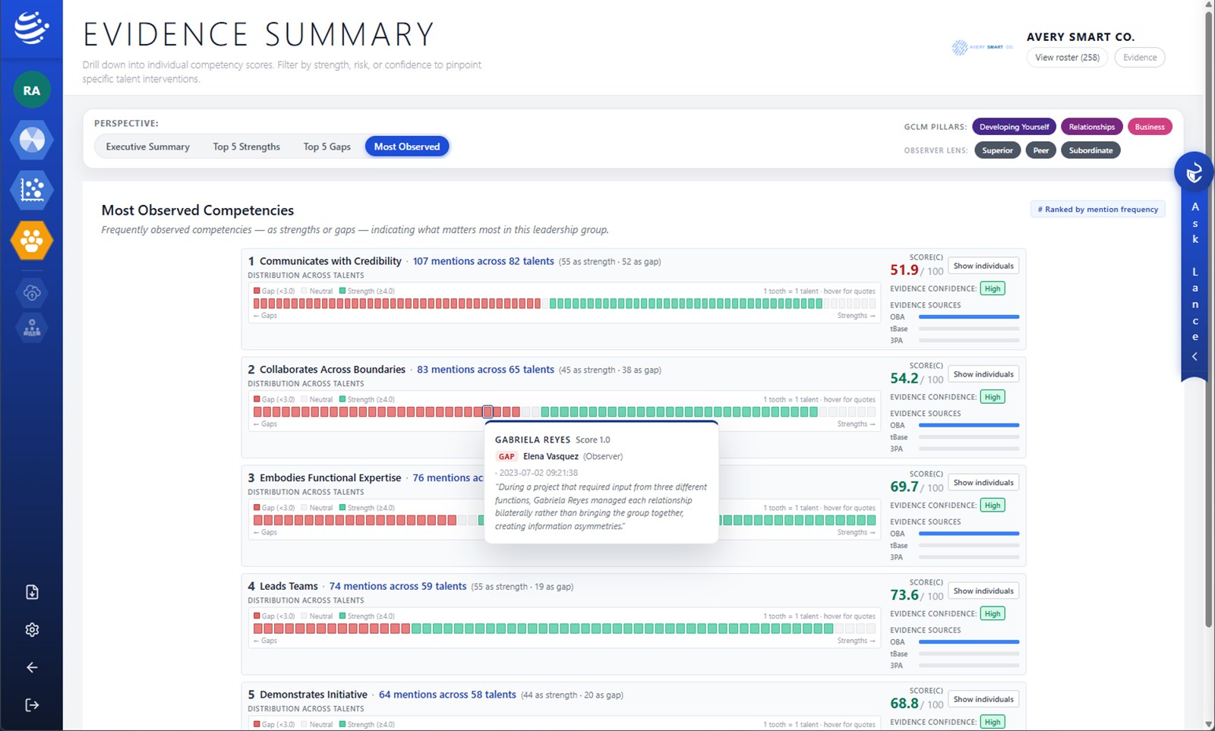Click the page vertical scrollbar
Viewport: 1215px width, 731px height.
[x=1208, y=319]
